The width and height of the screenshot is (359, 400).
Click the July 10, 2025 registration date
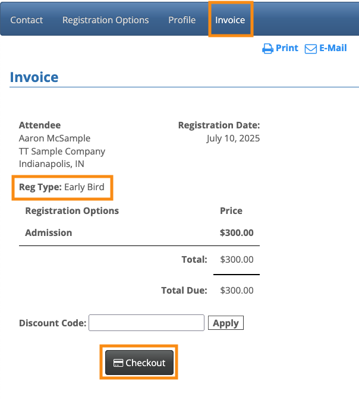pos(233,138)
